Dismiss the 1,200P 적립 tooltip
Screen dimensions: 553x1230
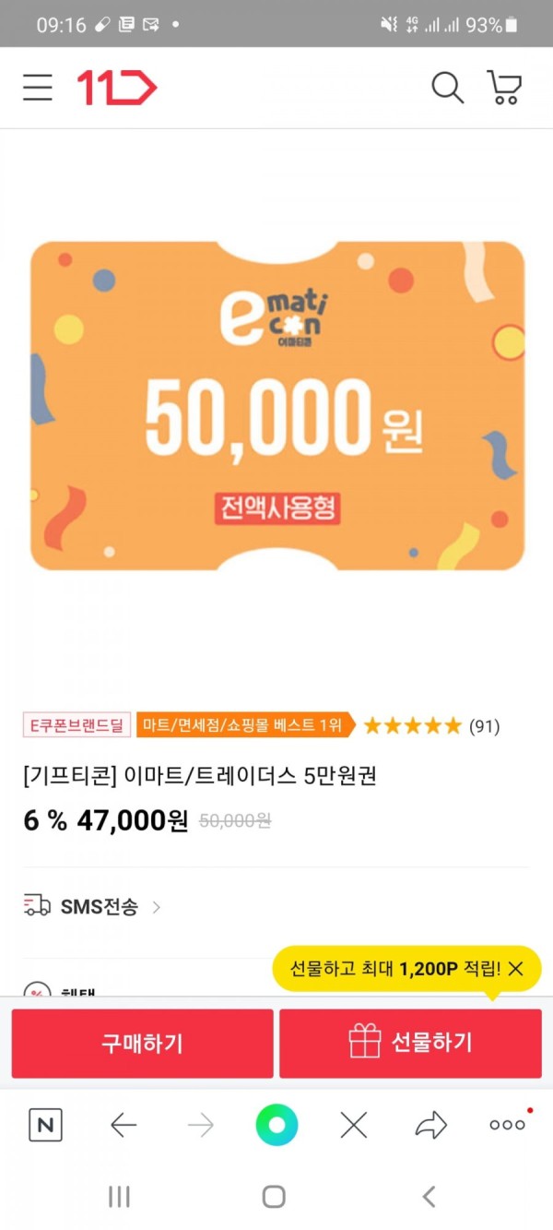tap(516, 969)
